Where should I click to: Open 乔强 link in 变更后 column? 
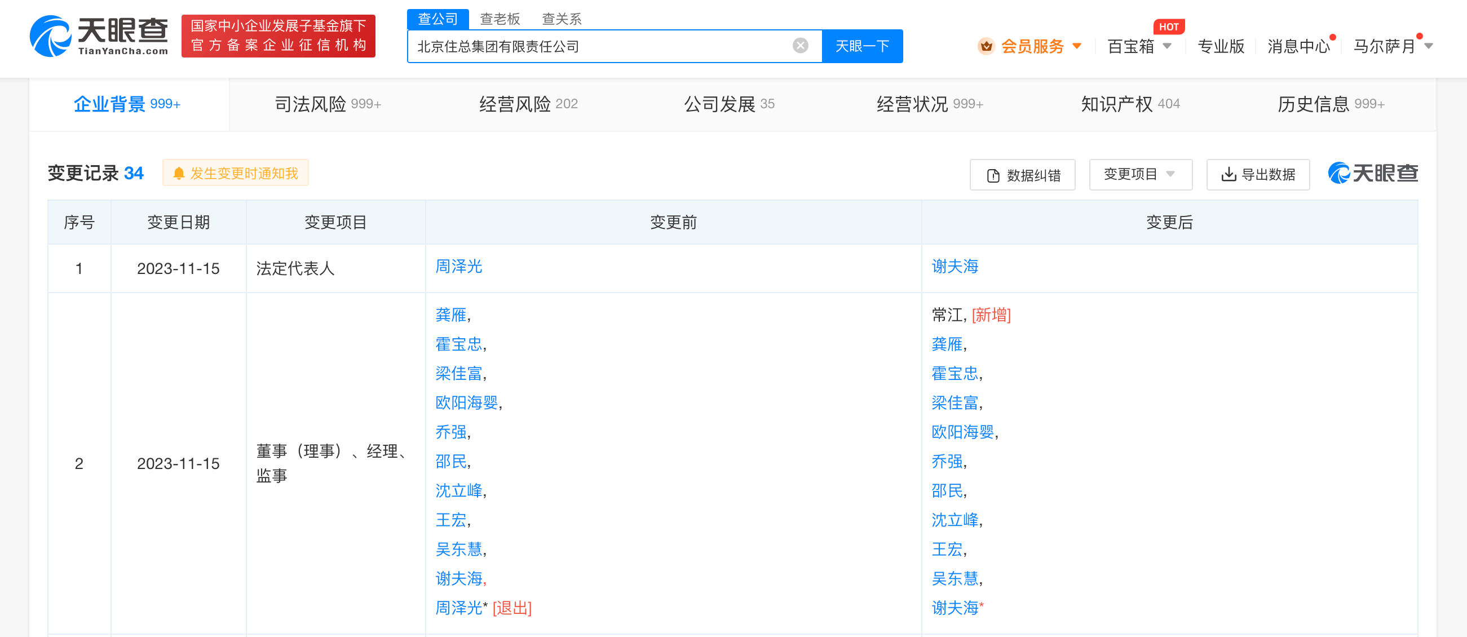click(947, 461)
